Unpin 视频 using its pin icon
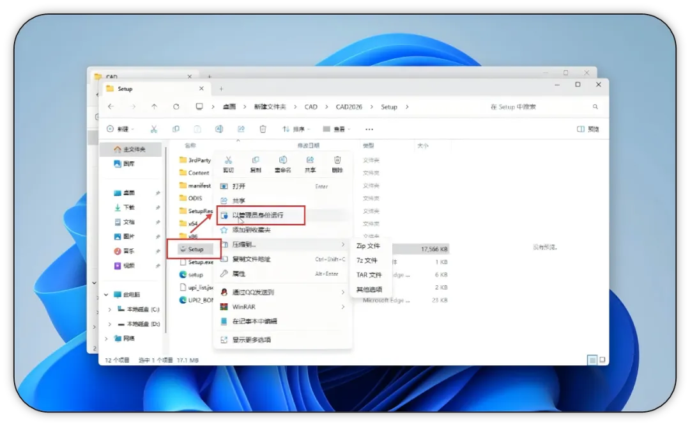 [x=158, y=265]
